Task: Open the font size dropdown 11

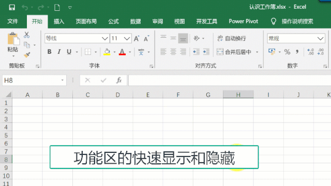Action: coord(127,38)
